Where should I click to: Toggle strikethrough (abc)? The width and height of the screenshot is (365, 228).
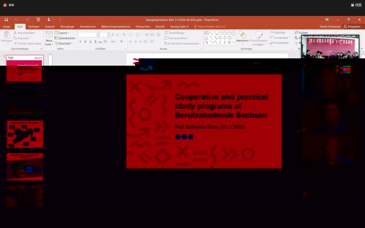pyautogui.click(x=100, y=41)
